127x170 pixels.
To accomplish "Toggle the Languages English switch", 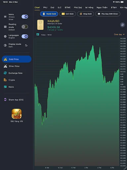I will coord(25,37).
